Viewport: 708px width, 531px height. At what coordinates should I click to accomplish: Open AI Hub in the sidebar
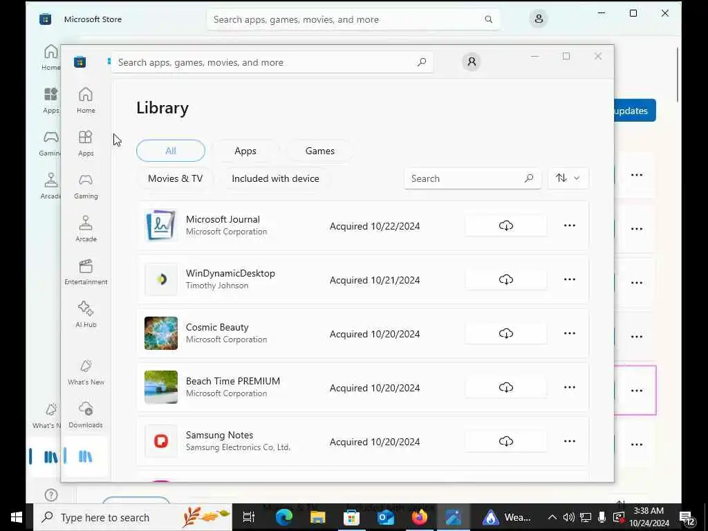click(x=86, y=315)
